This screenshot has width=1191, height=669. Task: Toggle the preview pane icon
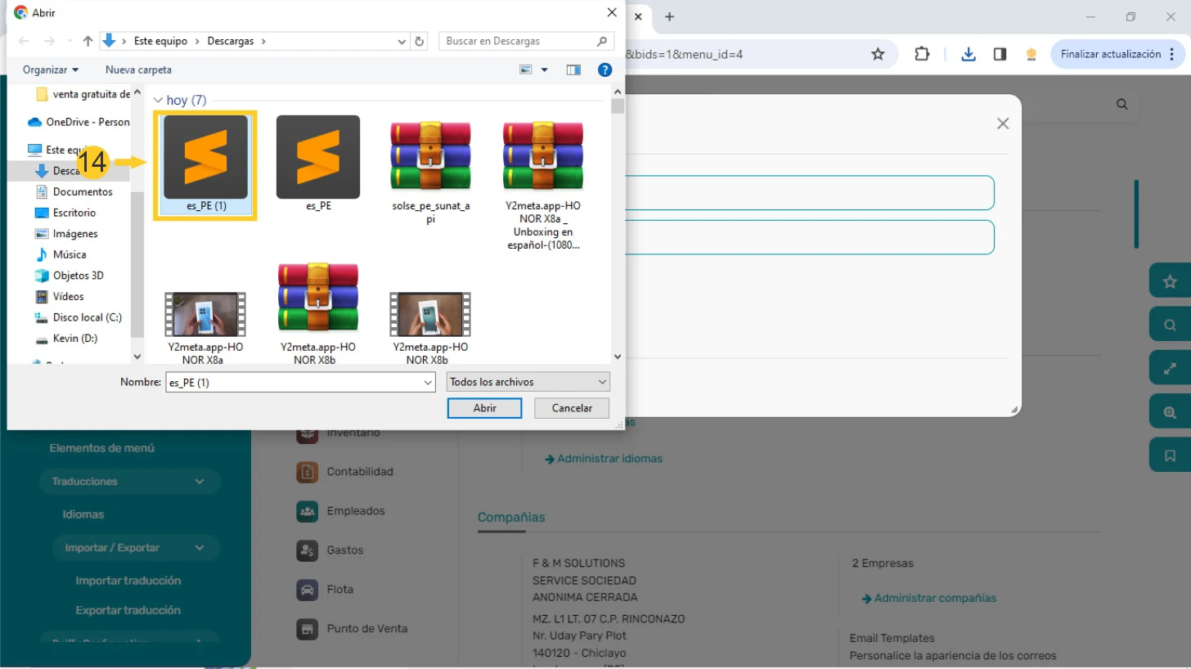point(573,70)
